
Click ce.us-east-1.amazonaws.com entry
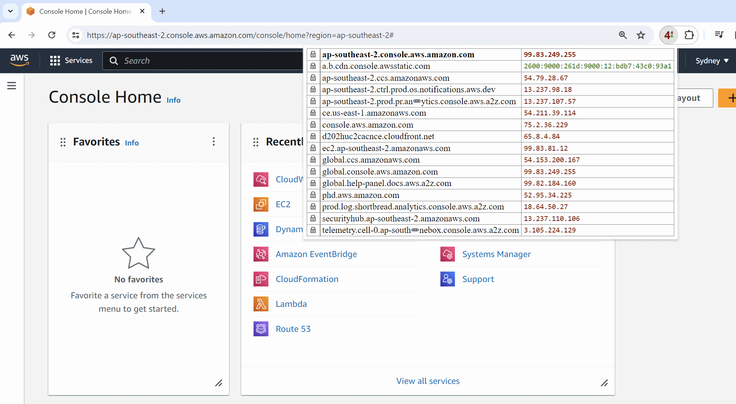[374, 113]
